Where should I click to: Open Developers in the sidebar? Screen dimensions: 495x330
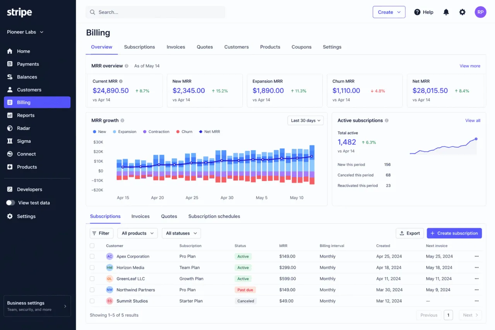click(x=37, y=189)
